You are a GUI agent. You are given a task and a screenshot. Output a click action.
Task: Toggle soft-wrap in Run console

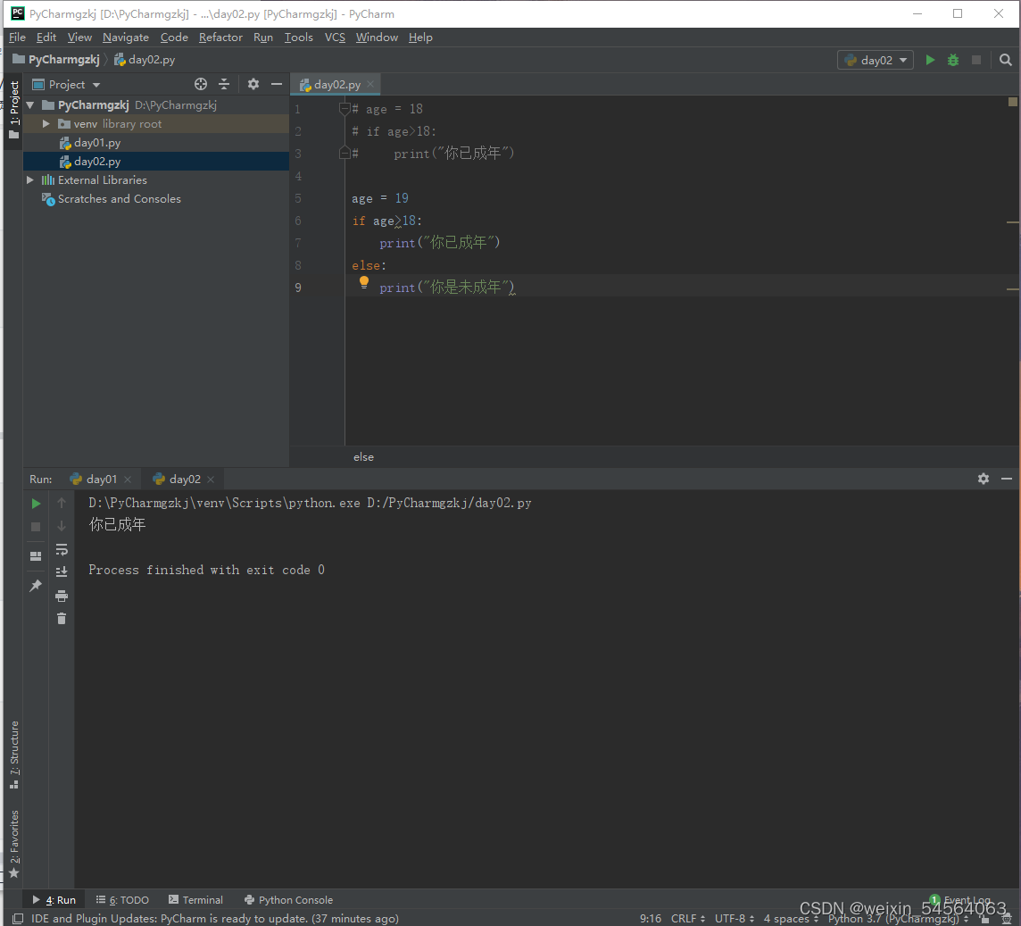(x=62, y=549)
